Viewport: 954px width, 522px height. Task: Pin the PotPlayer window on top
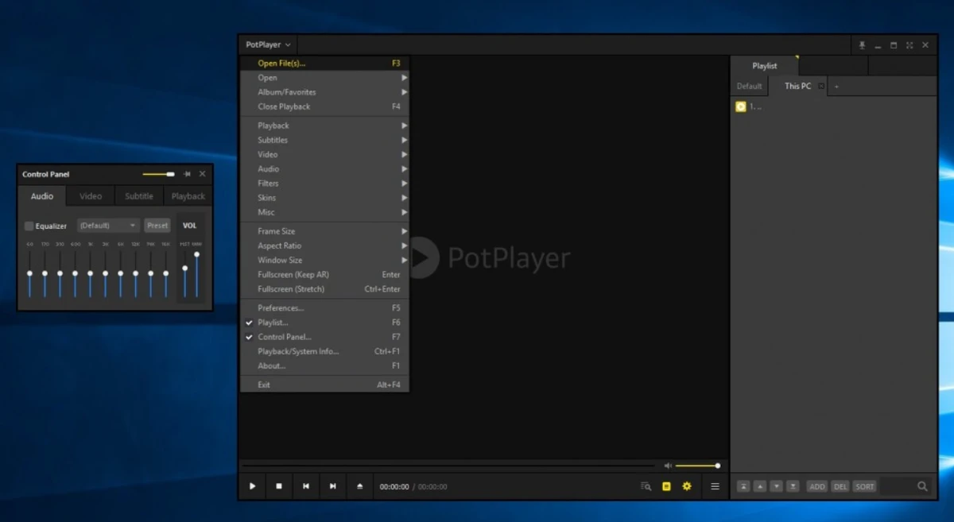coord(863,45)
